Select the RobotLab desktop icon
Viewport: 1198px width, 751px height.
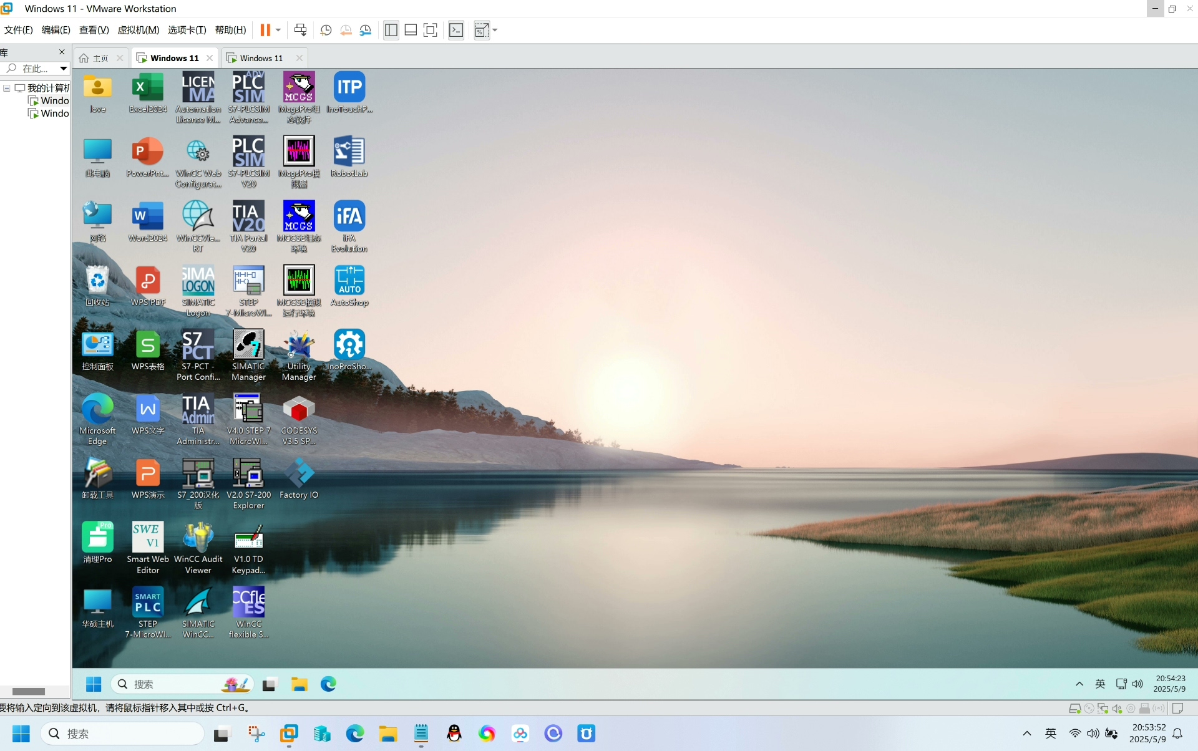(349, 157)
